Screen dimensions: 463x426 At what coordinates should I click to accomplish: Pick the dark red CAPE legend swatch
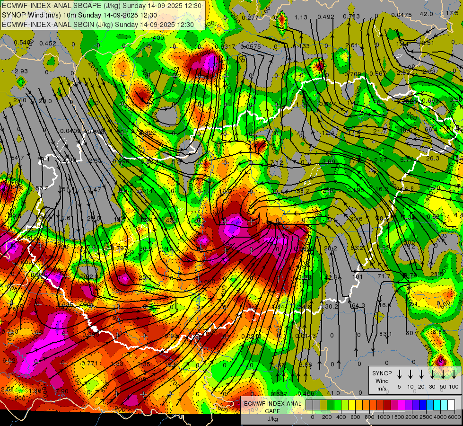pyautogui.click(x=387, y=405)
